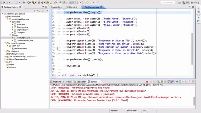This screenshot has height=113, width=201.
Task: Click the Display Selected Console icon
Action: 180,82
